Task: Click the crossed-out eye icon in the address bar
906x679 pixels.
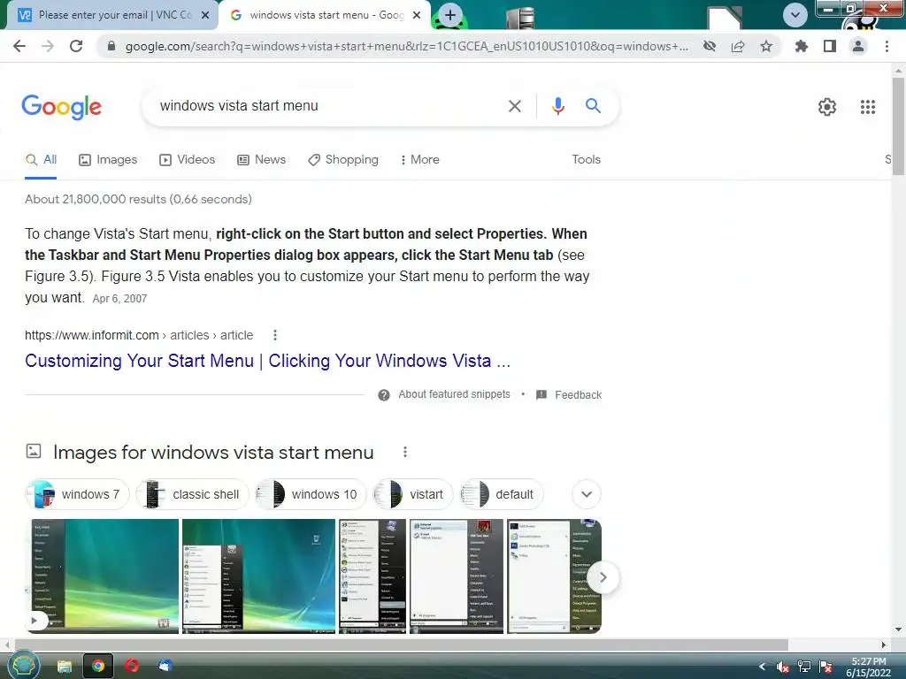Action: (710, 46)
